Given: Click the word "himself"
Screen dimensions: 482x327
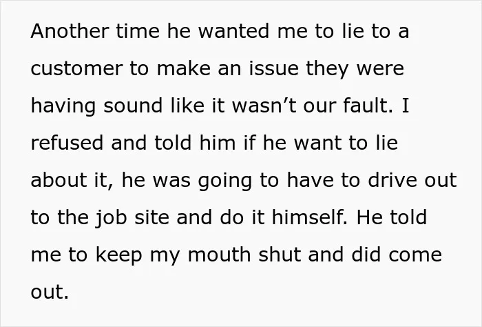Looking at the screenshot, I should pos(310,217).
